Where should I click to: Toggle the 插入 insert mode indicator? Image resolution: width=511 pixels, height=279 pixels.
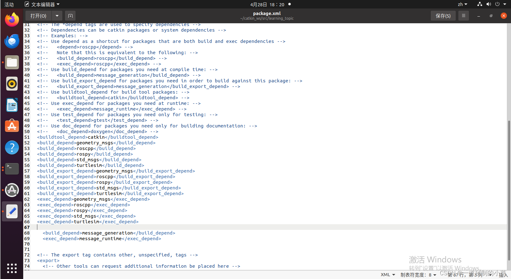503,275
